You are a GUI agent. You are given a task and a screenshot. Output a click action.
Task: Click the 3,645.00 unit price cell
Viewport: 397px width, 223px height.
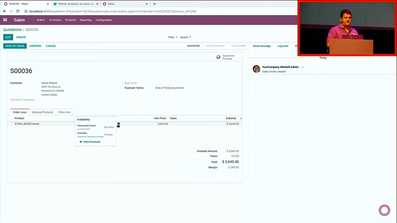coord(163,124)
